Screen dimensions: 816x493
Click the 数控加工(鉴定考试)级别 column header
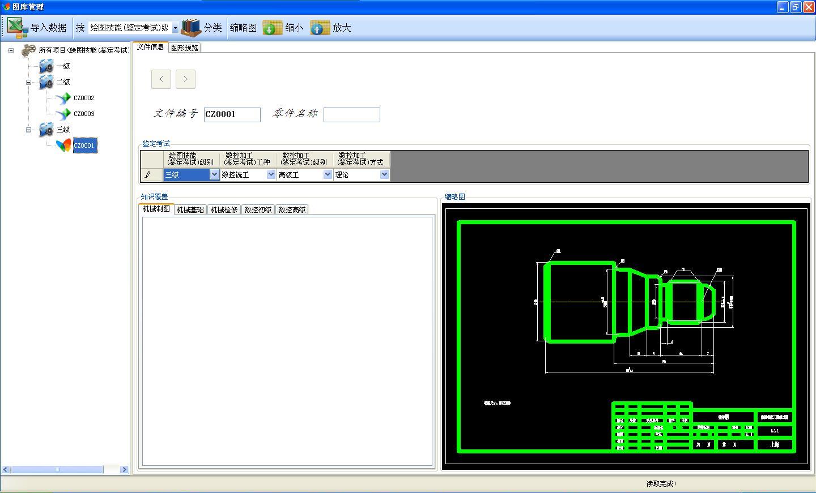[305, 159]
